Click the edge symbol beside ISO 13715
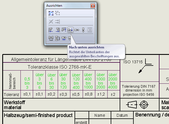Image resolution: width=169 pixels, height=124 pixels. [146, 66]
